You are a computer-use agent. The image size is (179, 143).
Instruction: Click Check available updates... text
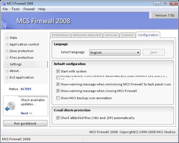[33, 102]
